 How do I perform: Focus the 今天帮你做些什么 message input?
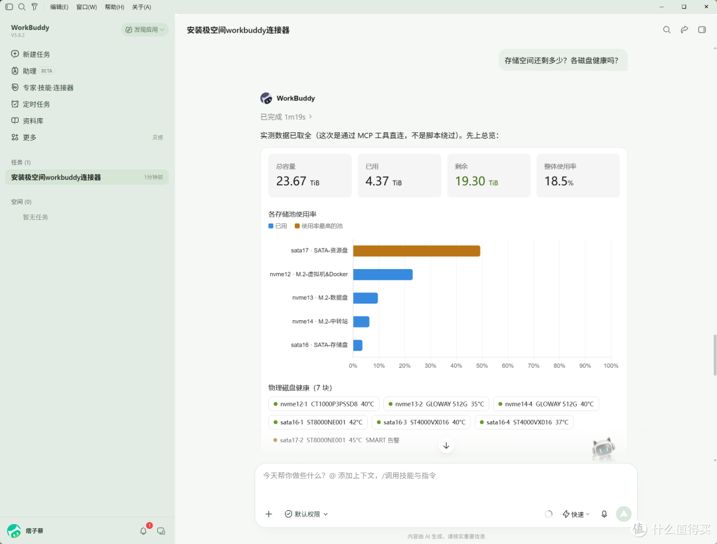tap(446, 476)
